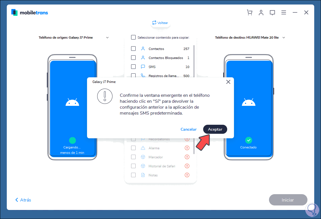Click the SMS speech bubble icon
The image size is (321, 219).
point(143,67)
